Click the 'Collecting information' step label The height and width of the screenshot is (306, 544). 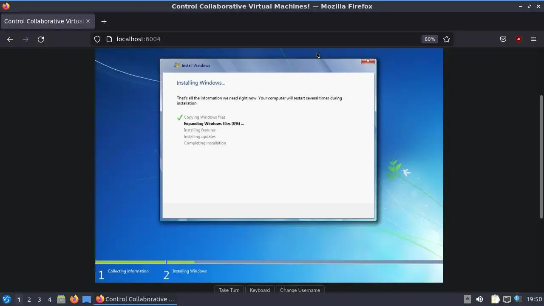[x=128, y=271]
